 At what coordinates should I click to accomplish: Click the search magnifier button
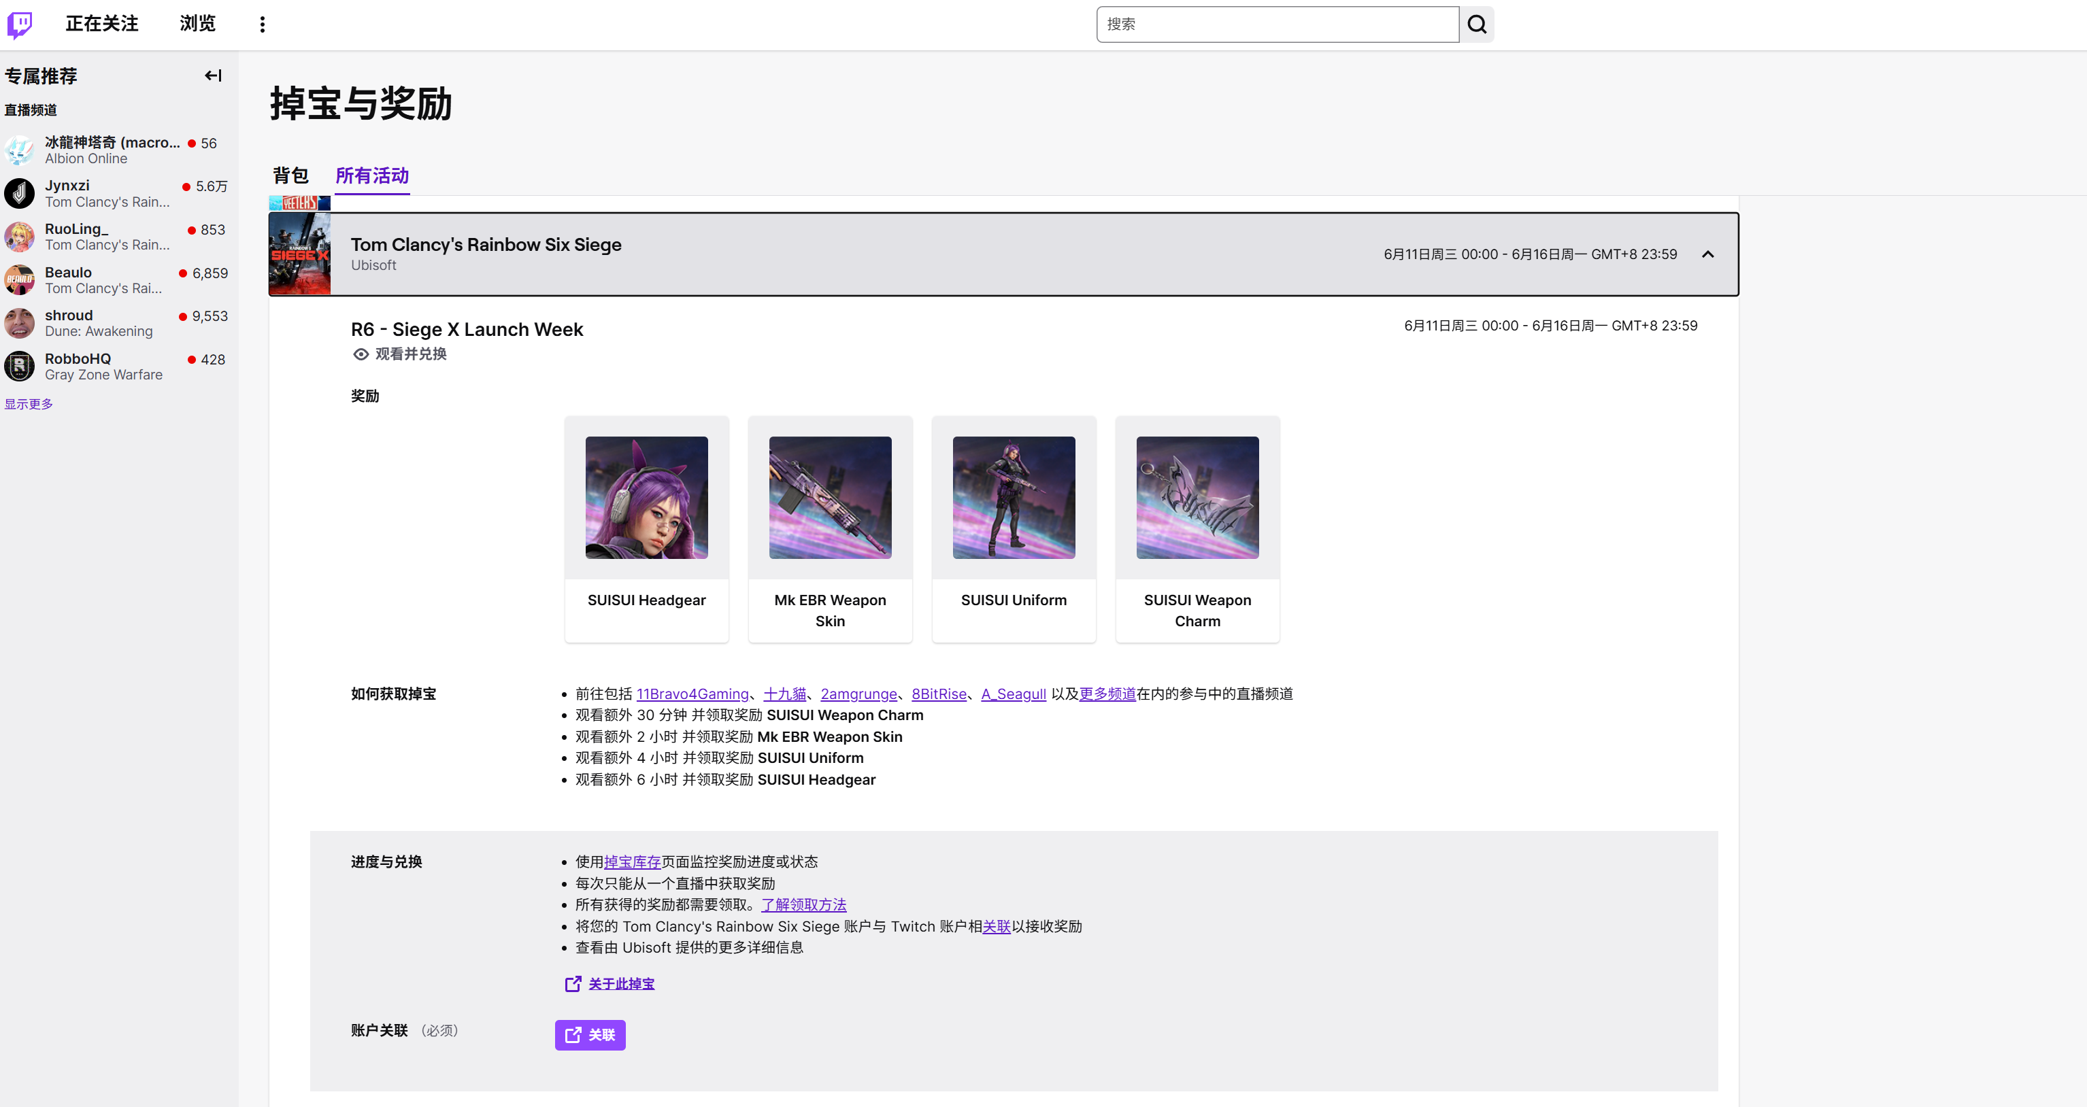[x=1477, y=24]
